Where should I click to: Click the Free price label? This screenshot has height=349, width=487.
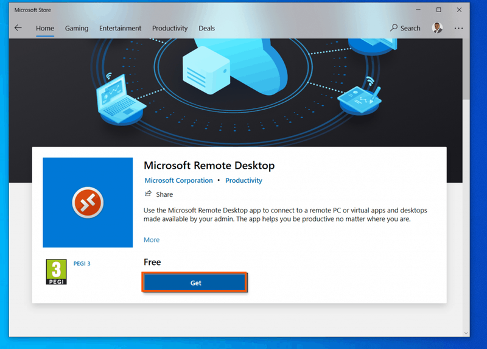[152, 262]
